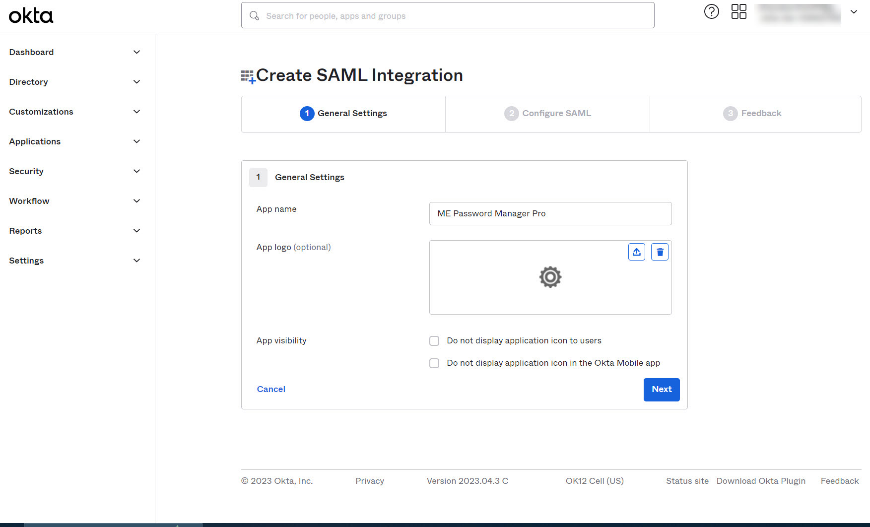Click the upload logo icon
The image size is (870, 527).
click(636, 252)
